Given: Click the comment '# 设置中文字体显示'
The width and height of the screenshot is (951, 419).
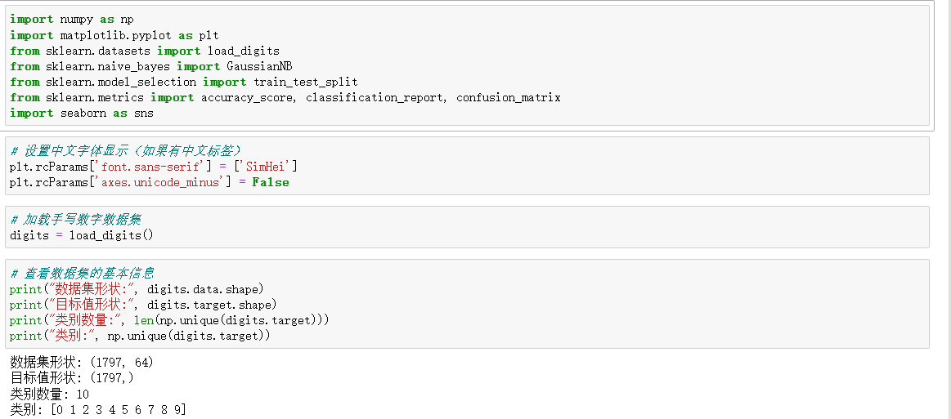Looking at the screenshot, I should [127, 150].
